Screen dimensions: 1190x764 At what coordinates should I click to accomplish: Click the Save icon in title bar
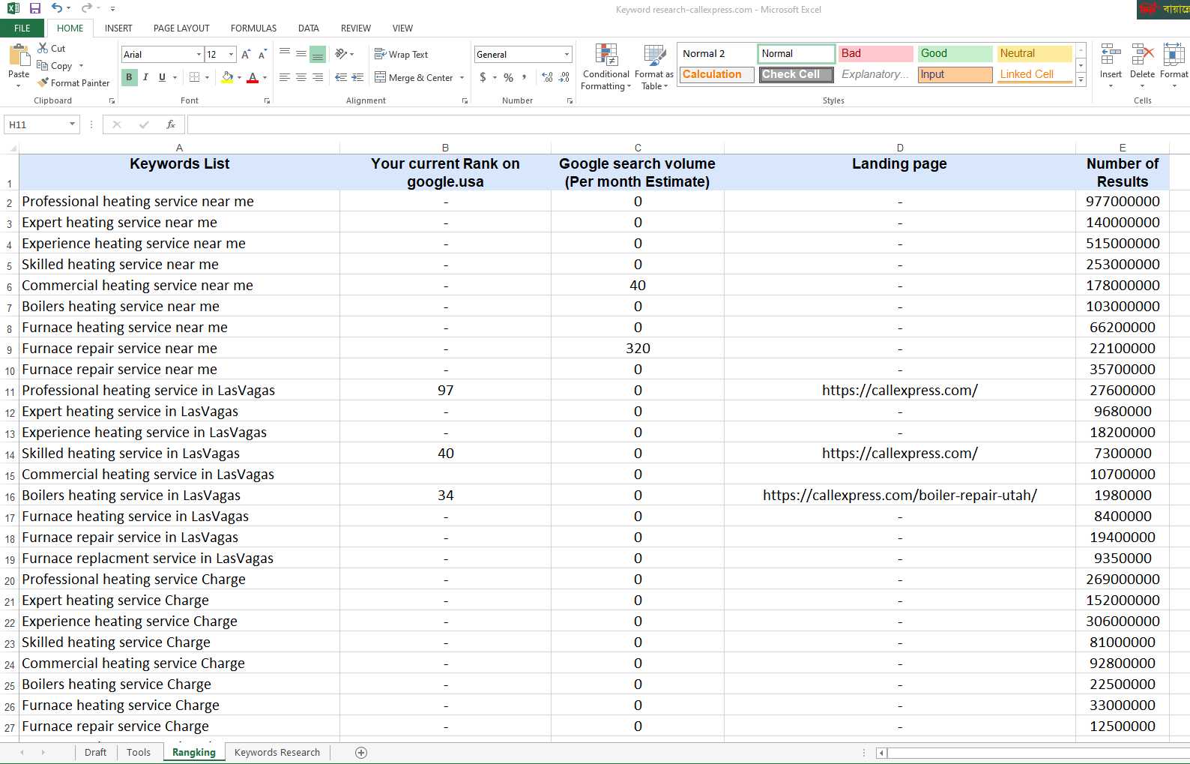click(x=35, y=8)
